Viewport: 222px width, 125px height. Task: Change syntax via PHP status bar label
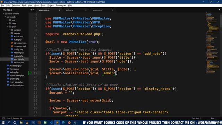[213, 118]
